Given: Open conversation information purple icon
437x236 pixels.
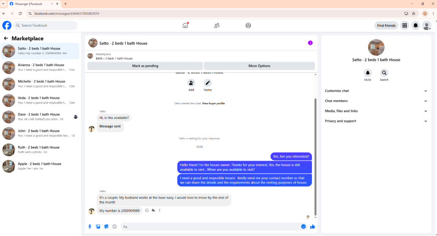Looking at the screenshot, I should point(310,43).
